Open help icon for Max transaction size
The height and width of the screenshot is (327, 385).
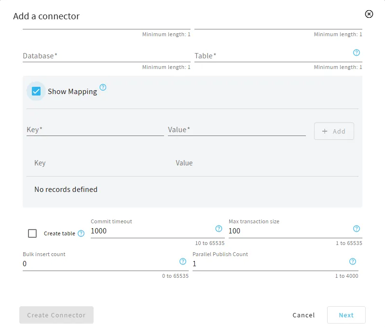click(356, 229)
